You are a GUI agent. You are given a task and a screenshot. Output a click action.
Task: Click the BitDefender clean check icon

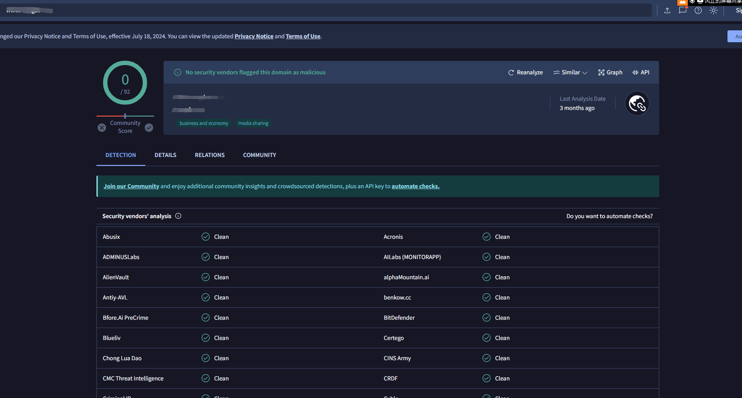coord(487,318)
